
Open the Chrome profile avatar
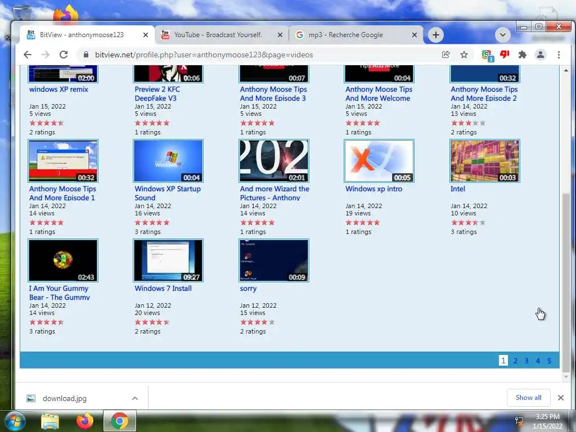(x=541, y=55)
